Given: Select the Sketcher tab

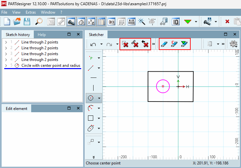Looking at the screenshot, I should [x=96, y=35].
